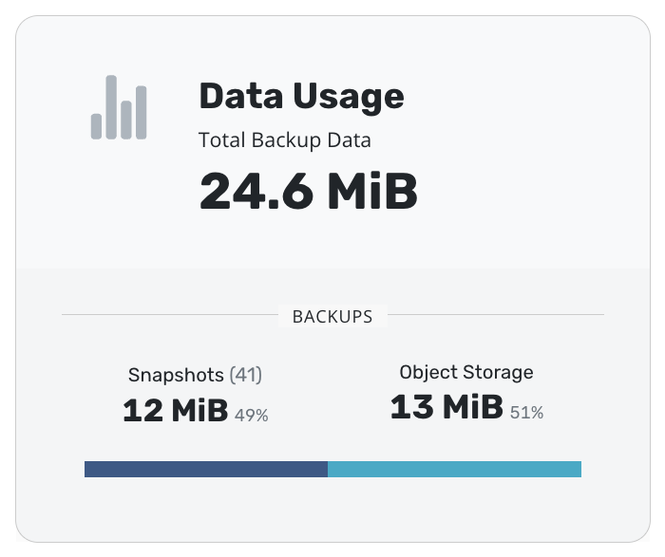Click the BACKUPS section divider label

[x=332, y=316]
